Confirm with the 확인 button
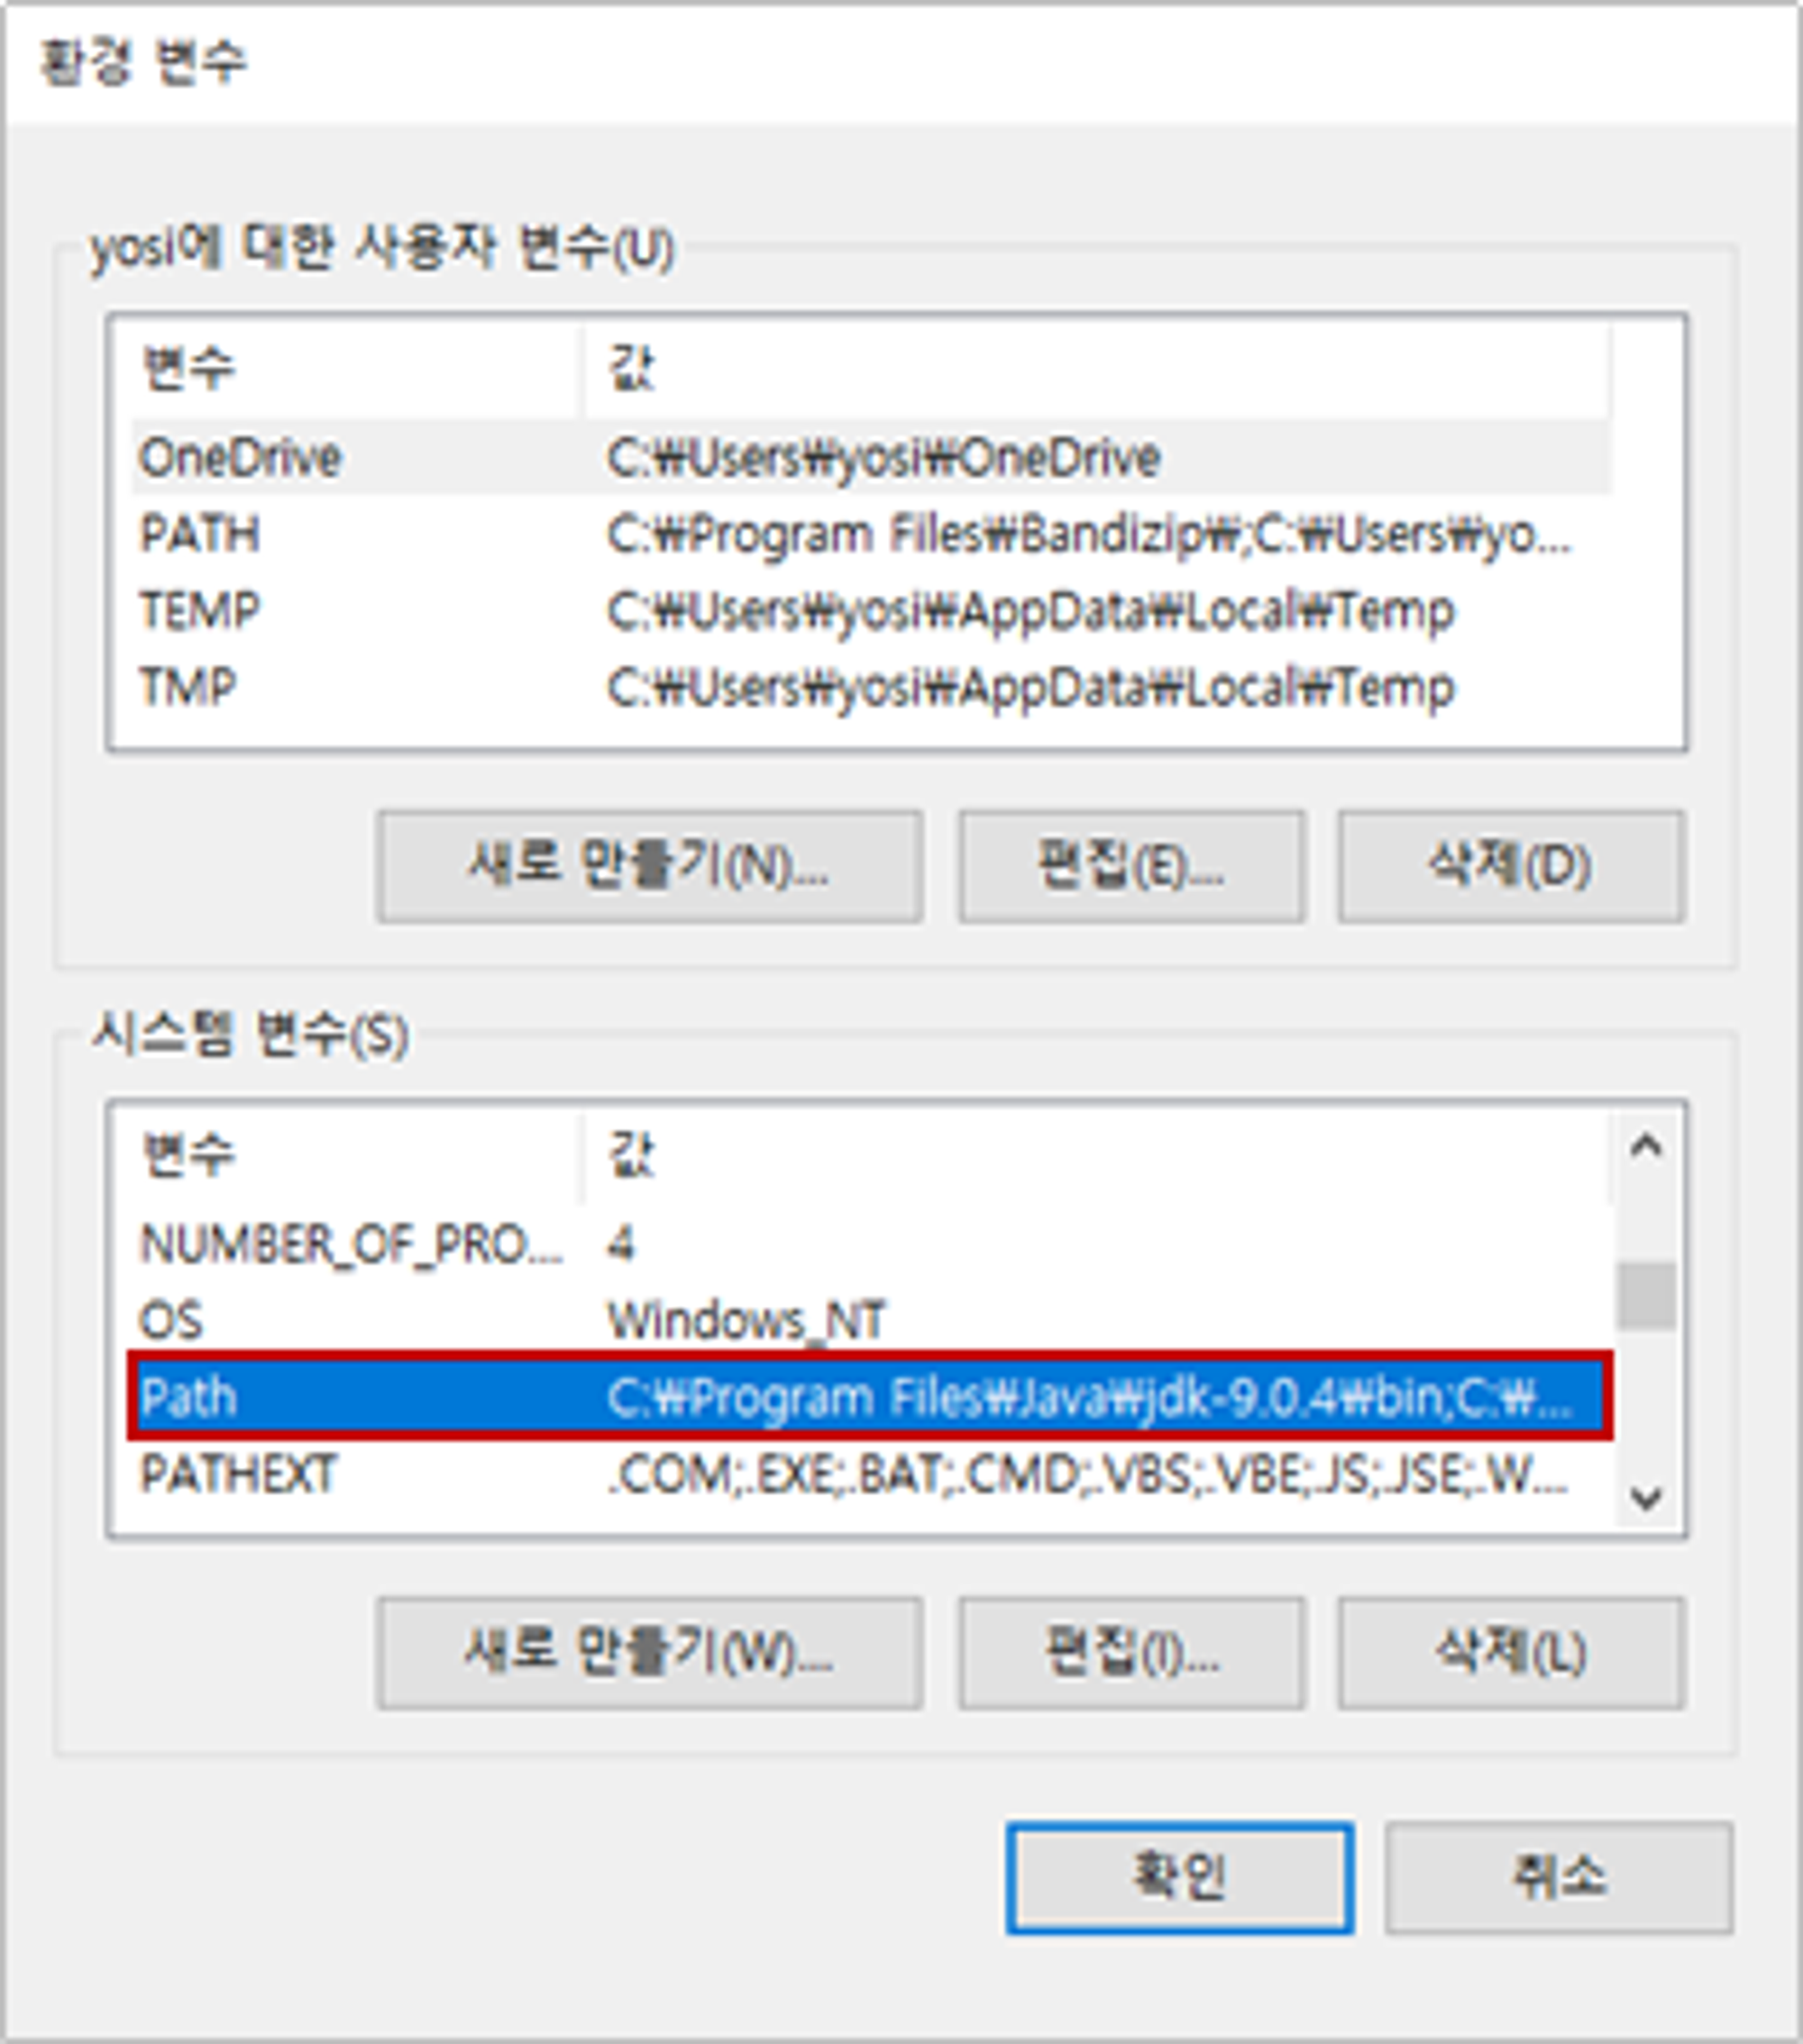The image size is (1803, 2044). click(x=1180, y=1878)
